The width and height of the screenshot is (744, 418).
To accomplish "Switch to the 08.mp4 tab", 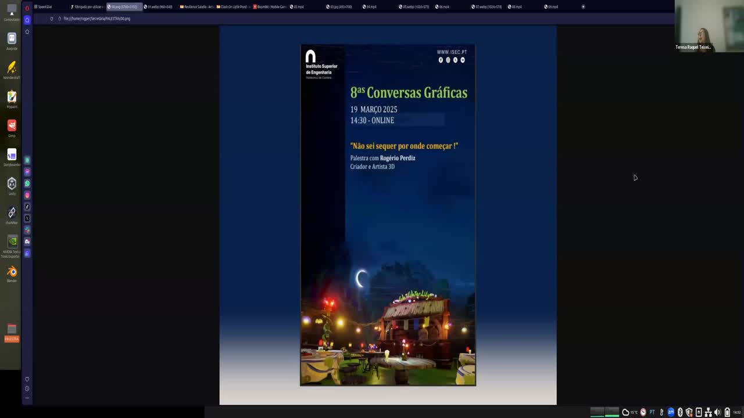I will [524, 7].
